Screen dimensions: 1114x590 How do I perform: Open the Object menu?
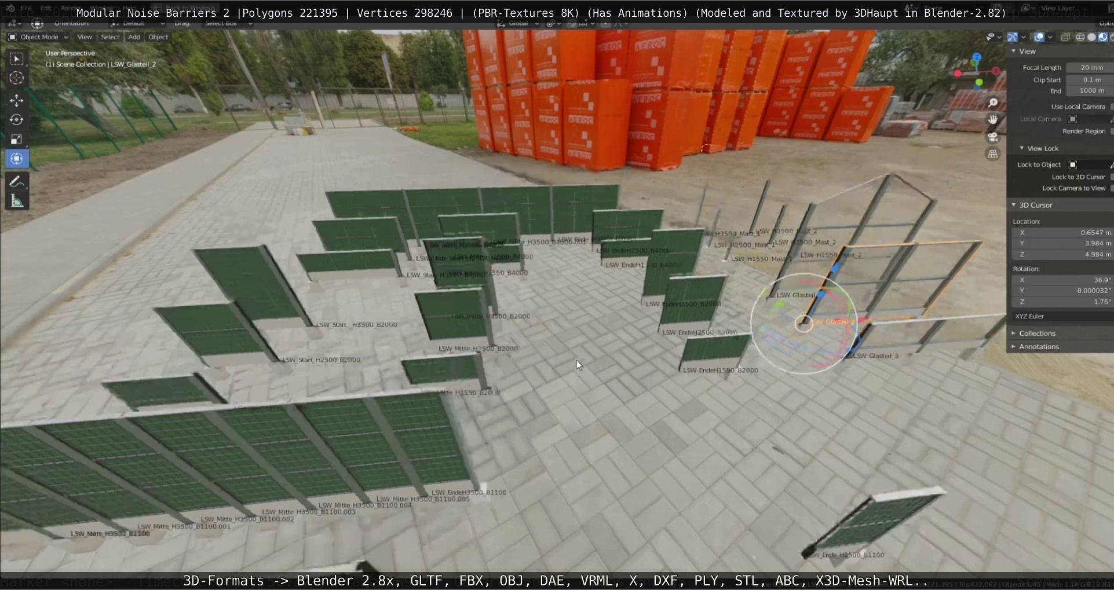pos(158,37)
